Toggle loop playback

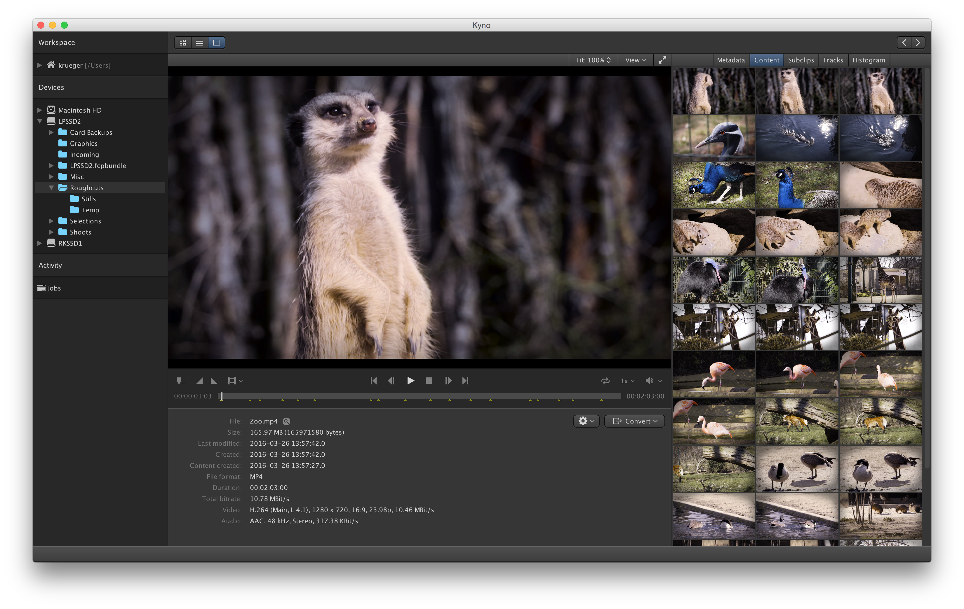pos(605,381)
